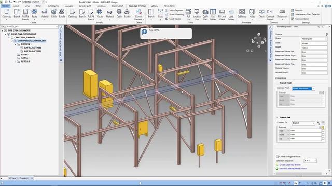
Task: Click the view cube navigation widget
Action: click(x=258, y=40)
